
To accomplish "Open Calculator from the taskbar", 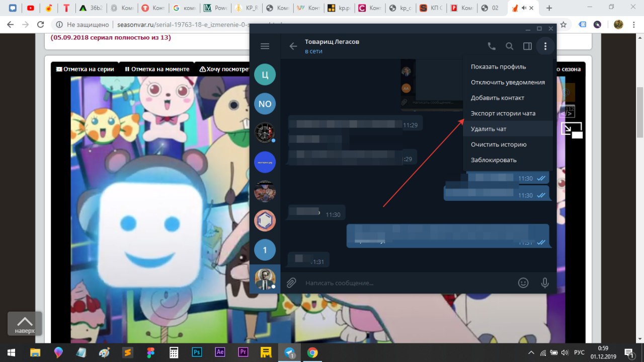I will 174,352.
